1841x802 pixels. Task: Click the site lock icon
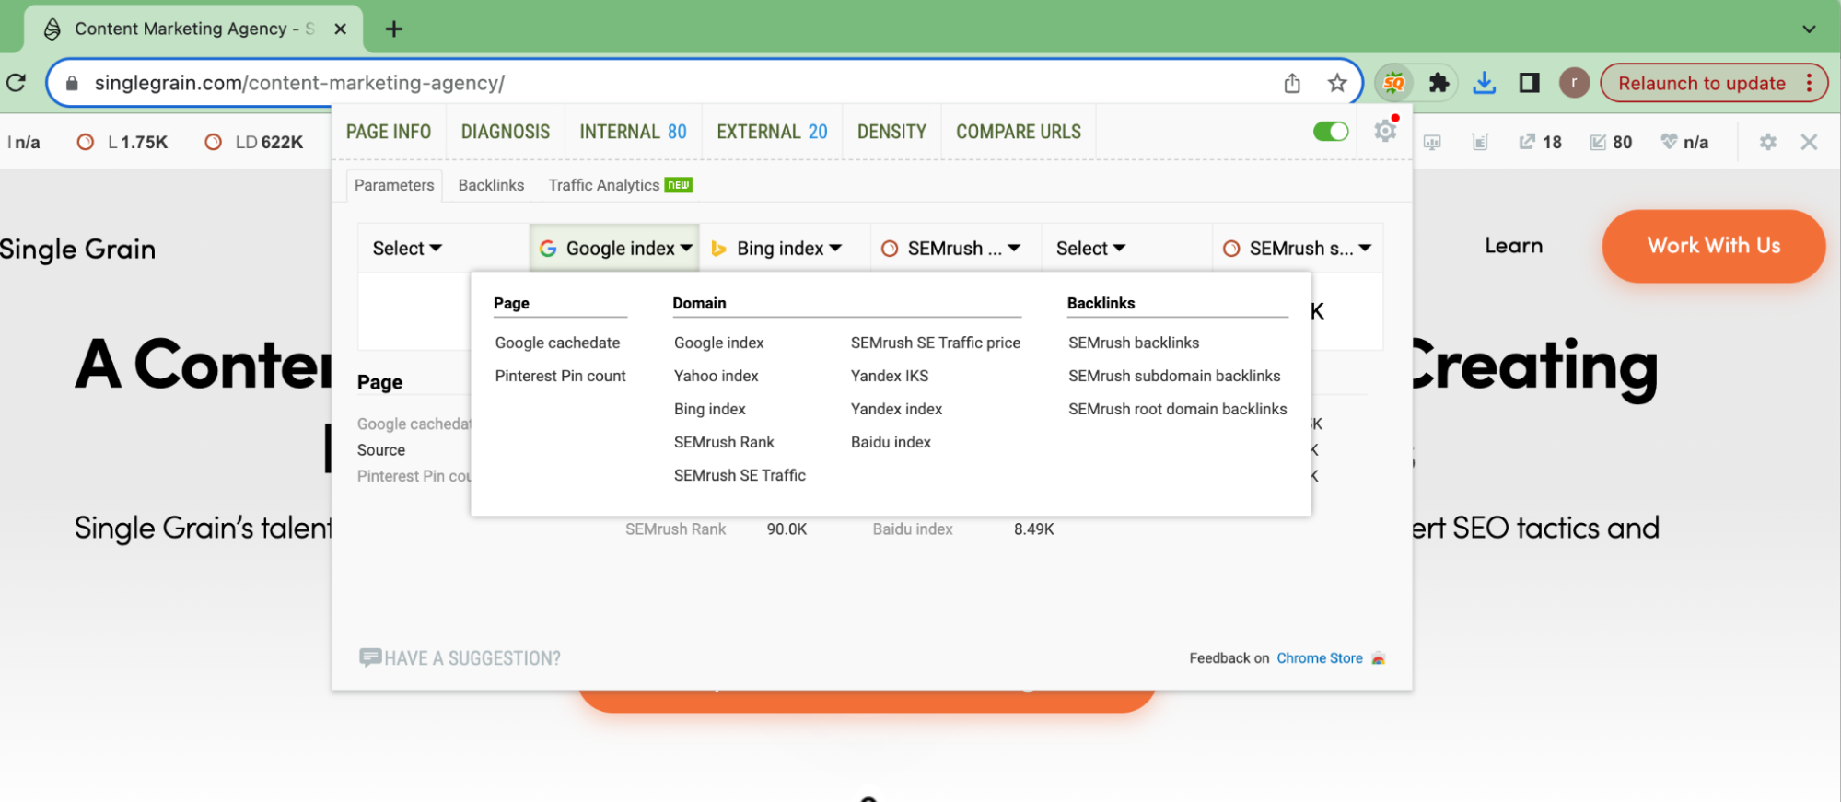tap(72, 83)
